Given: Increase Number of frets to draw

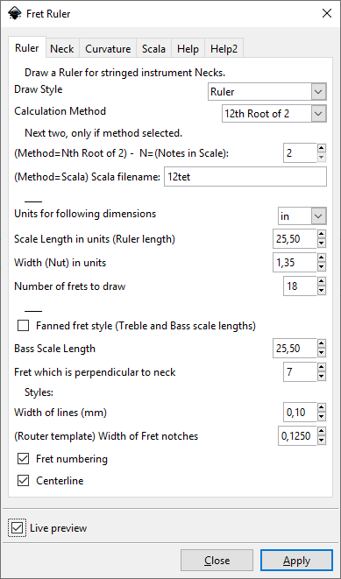Looking at the screenshot, I should pos(322,282).
